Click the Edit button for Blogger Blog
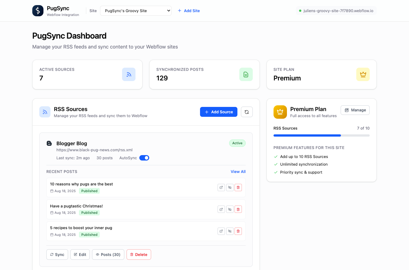The height and width of the screenshot is (270, 409). (x=80, y=254)
